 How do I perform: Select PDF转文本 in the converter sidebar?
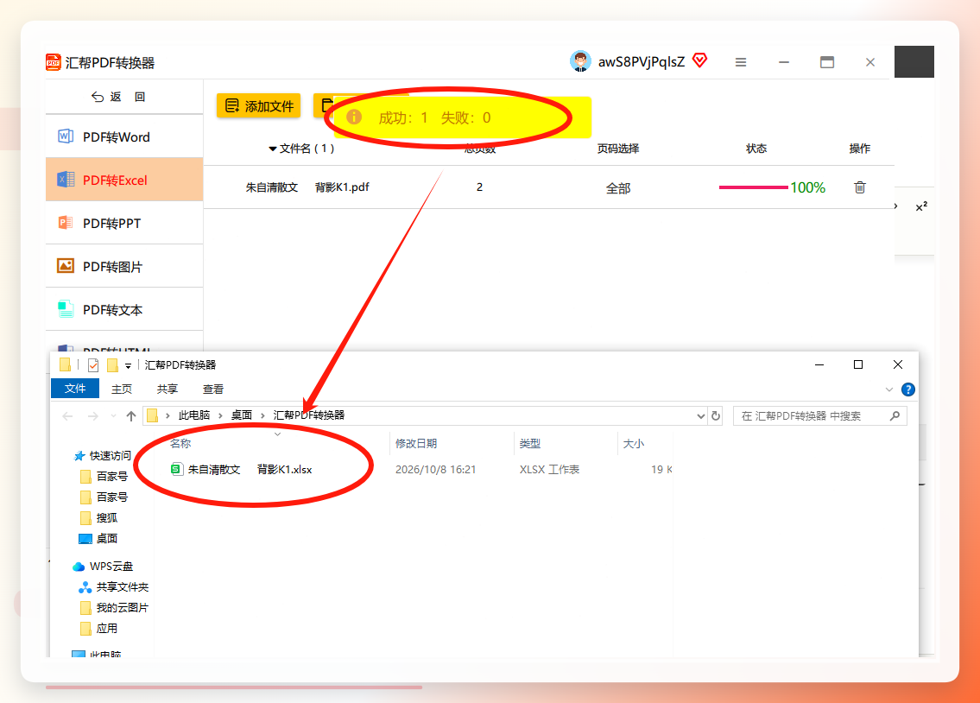124,309
